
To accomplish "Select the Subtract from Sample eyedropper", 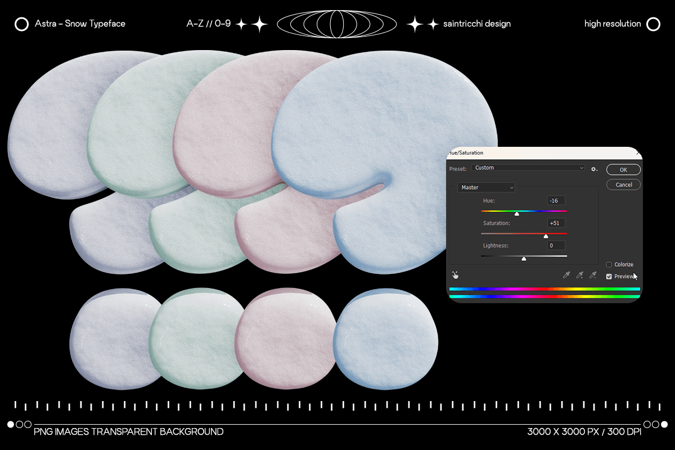I will (x=592, y=275).
